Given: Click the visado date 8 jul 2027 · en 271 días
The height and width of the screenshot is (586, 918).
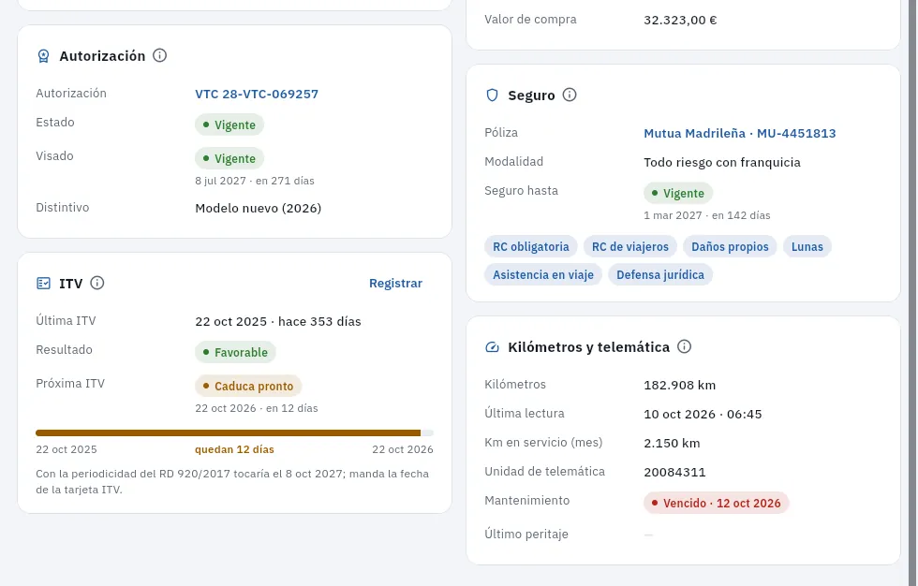Looking at the screenshot, I should click(x=255, y=182).
